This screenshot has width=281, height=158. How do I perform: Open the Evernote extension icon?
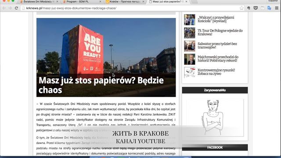pyautogui.click(x=249, y=8)
